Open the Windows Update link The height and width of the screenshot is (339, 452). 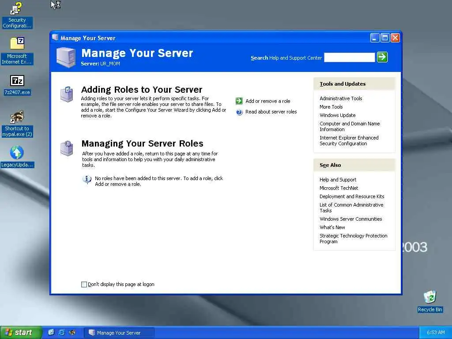tap(338, 115)
